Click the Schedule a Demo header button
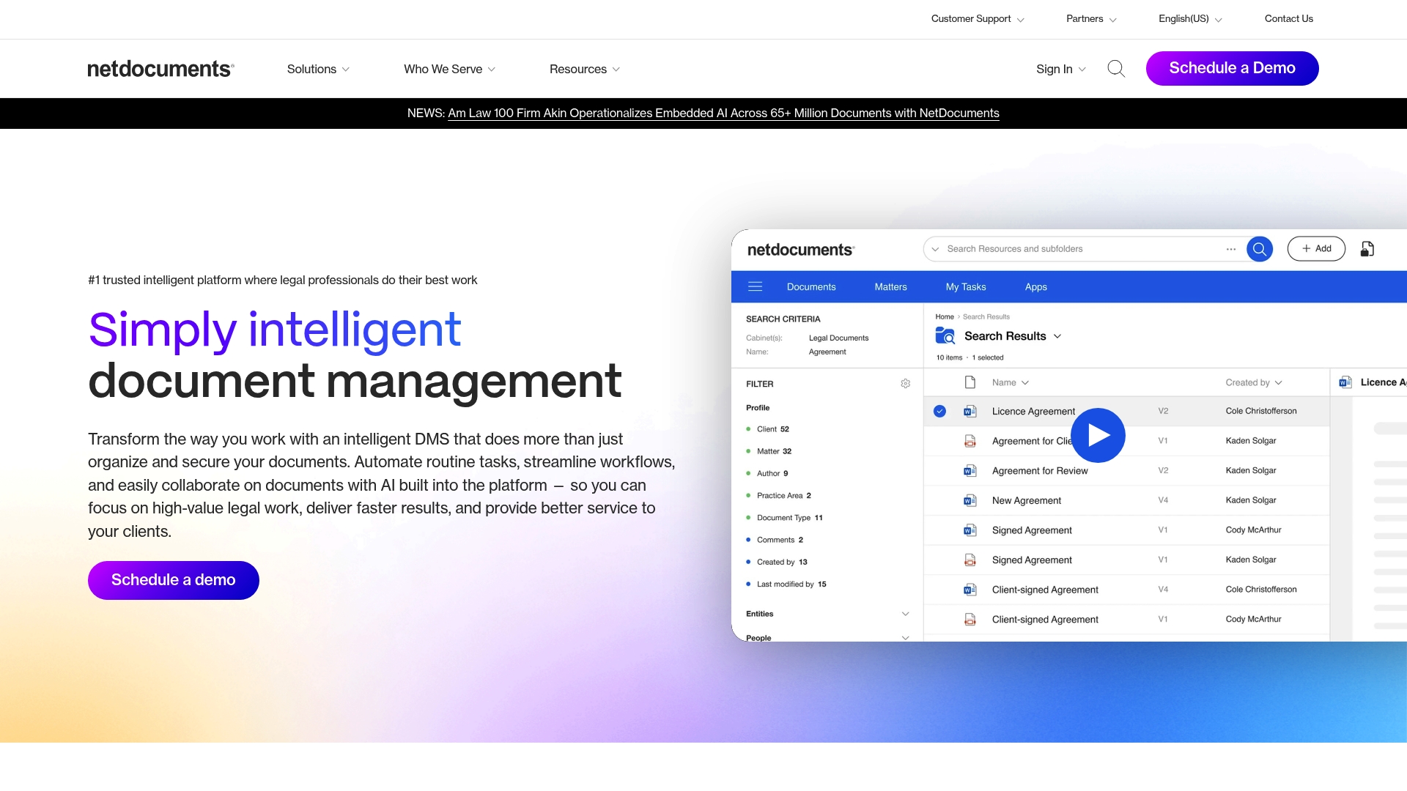This screenshot has height=791, width=1407. tap(1232, 68)
